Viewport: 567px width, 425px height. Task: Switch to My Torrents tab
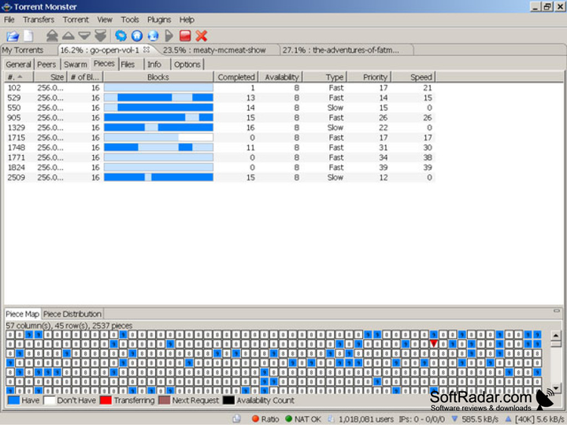22,50
